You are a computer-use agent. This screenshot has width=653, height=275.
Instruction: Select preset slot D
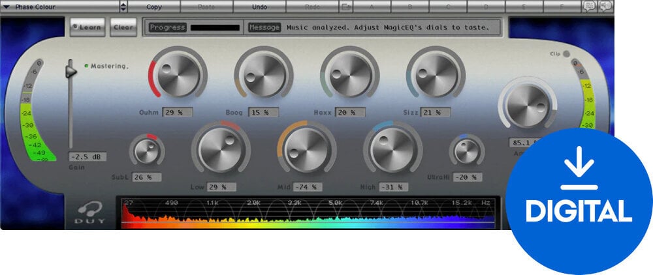click(486, 7)
